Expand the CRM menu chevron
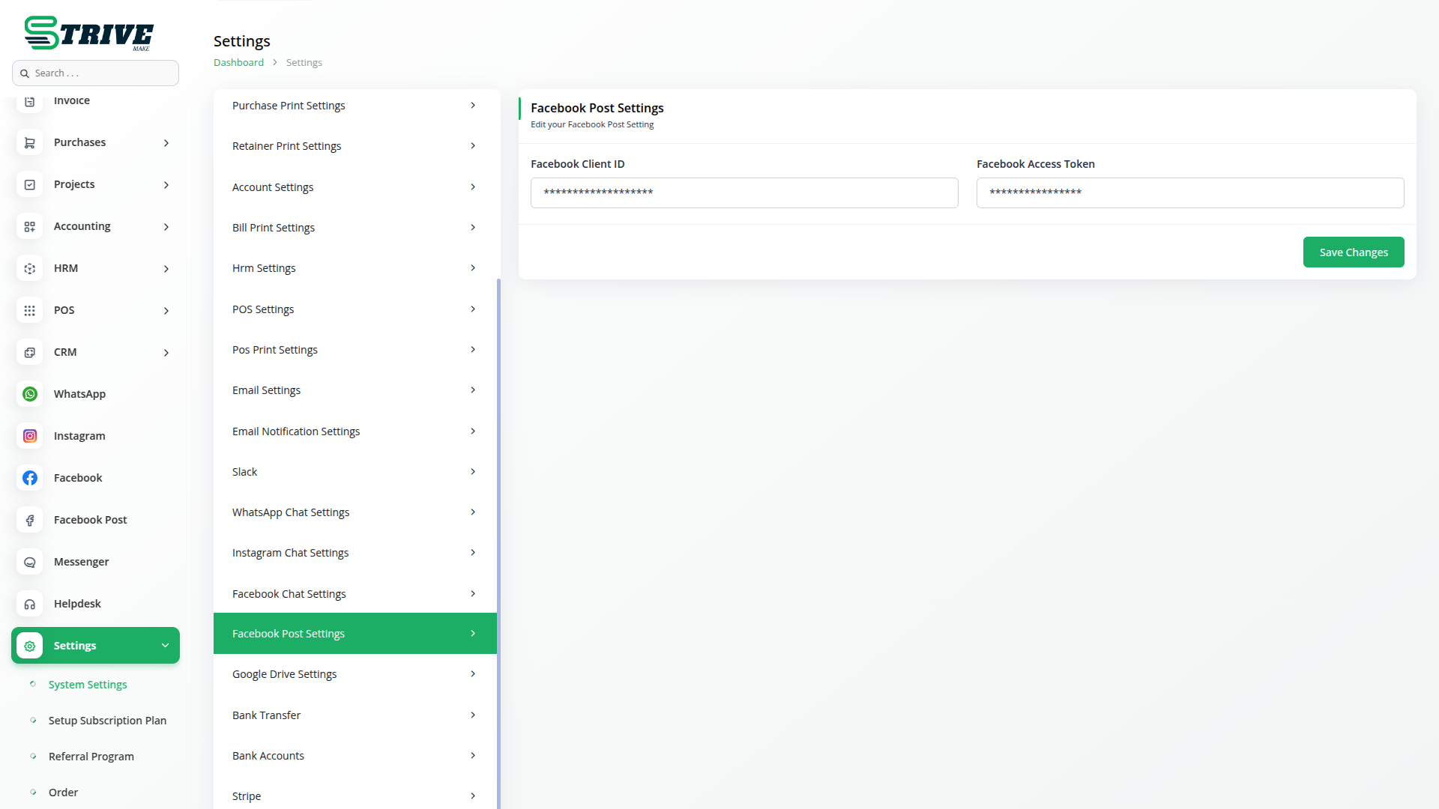Viewport: 1439px width, 809px height. [x=166, y=352]
